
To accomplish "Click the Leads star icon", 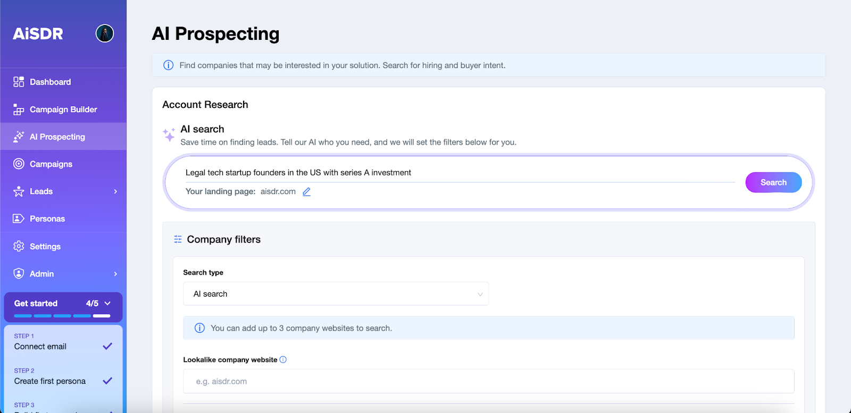I will point(19,191).
